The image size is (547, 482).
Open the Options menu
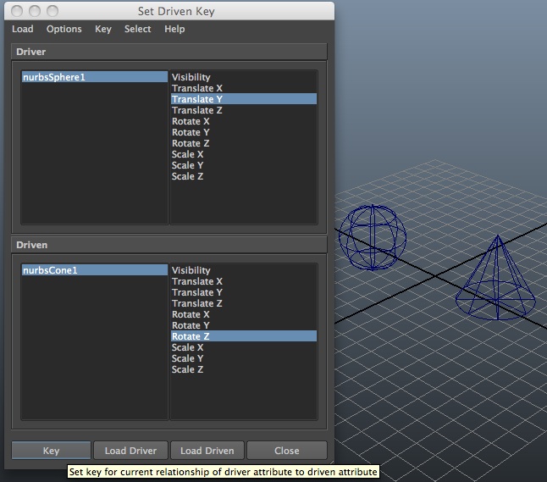[x=64, y=29]
